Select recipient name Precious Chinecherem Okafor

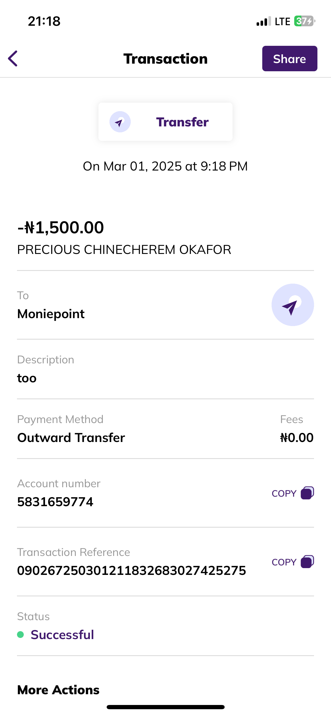click(x=124, y=250)
